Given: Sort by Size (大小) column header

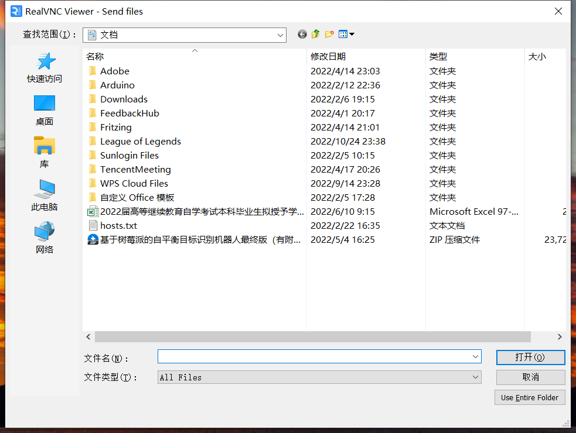Looking at the screenshot, I should click(545, 57).
